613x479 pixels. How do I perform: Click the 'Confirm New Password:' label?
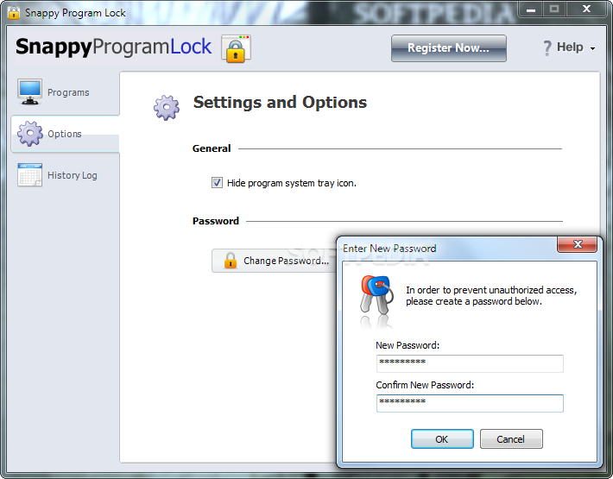coord(425,385)
